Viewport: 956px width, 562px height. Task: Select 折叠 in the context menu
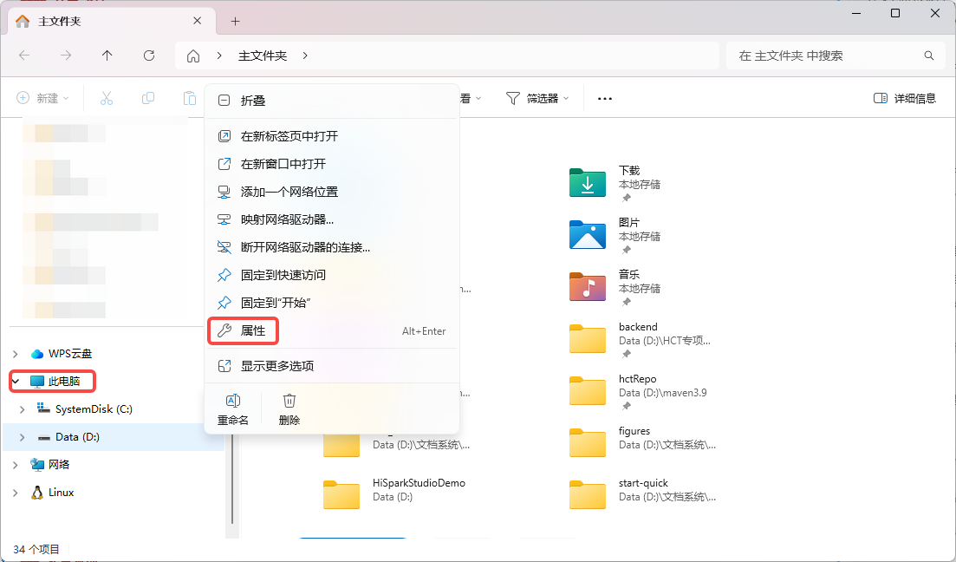(x=332, y=101)
